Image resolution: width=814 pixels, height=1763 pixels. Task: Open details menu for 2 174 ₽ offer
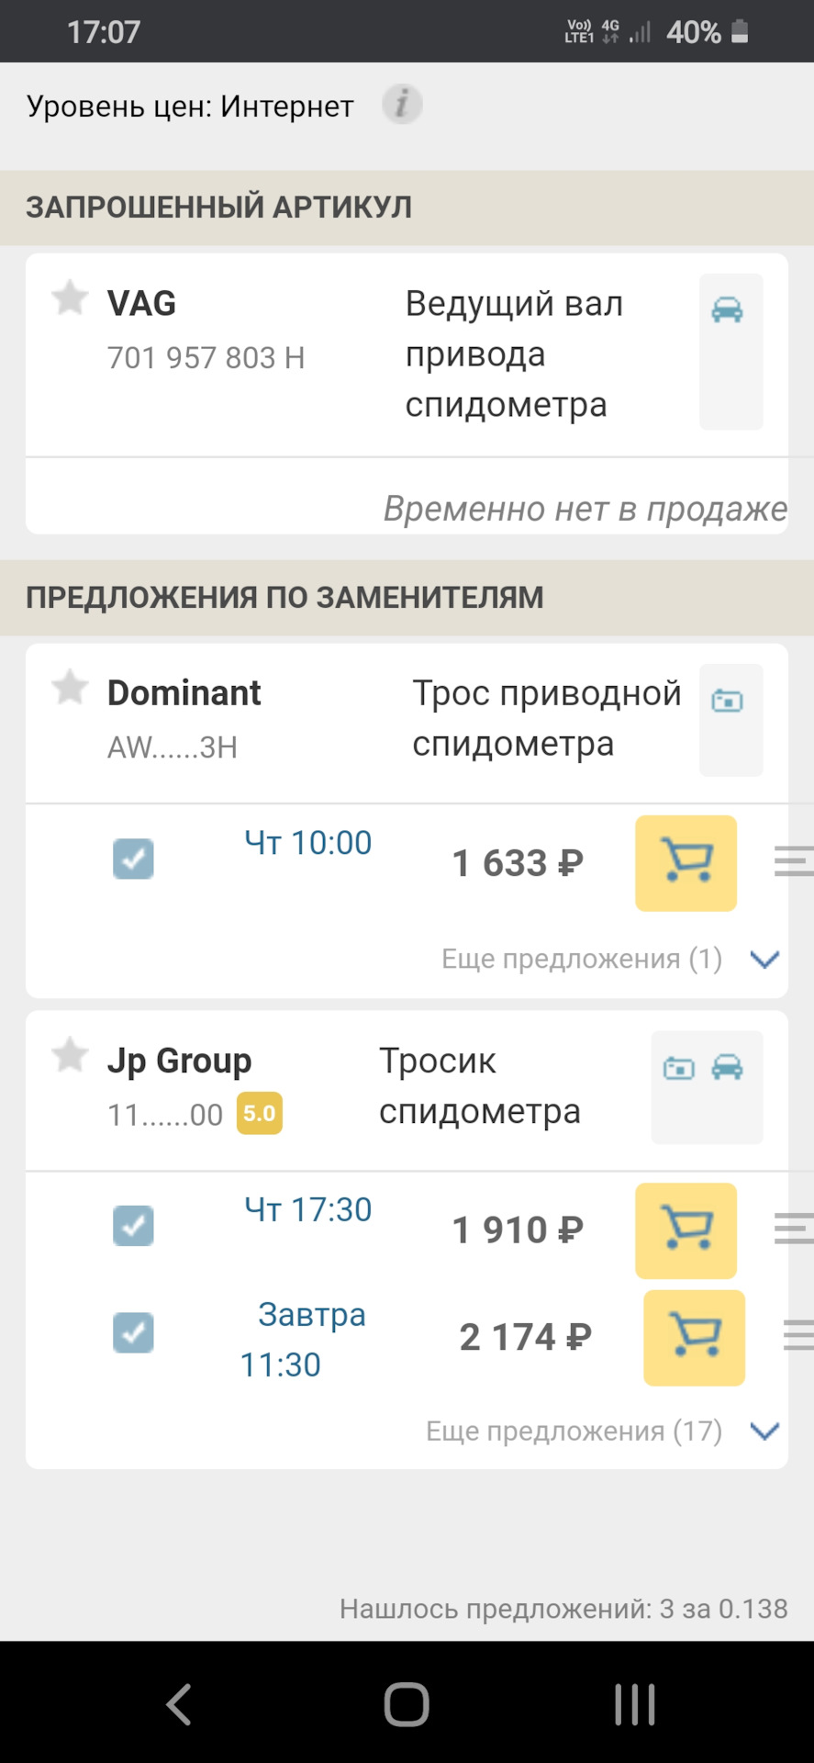(x=798, y=1335)
